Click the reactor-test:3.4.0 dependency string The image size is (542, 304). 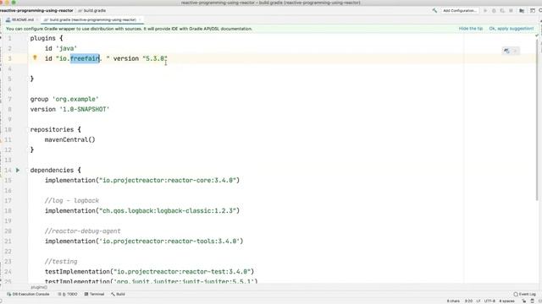182,272
